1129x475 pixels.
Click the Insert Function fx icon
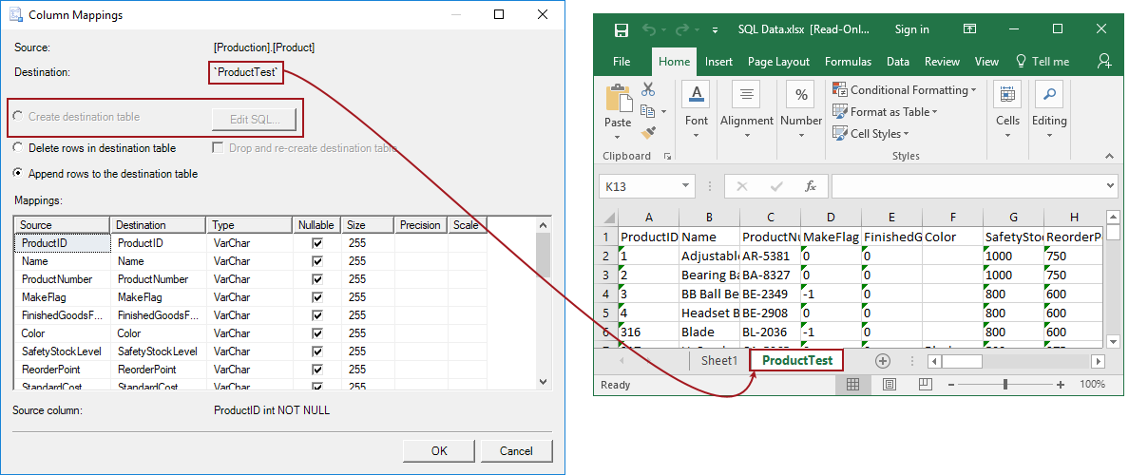811,186
